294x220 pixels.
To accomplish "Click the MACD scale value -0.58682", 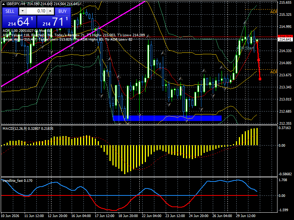I will tap(285, 174).
